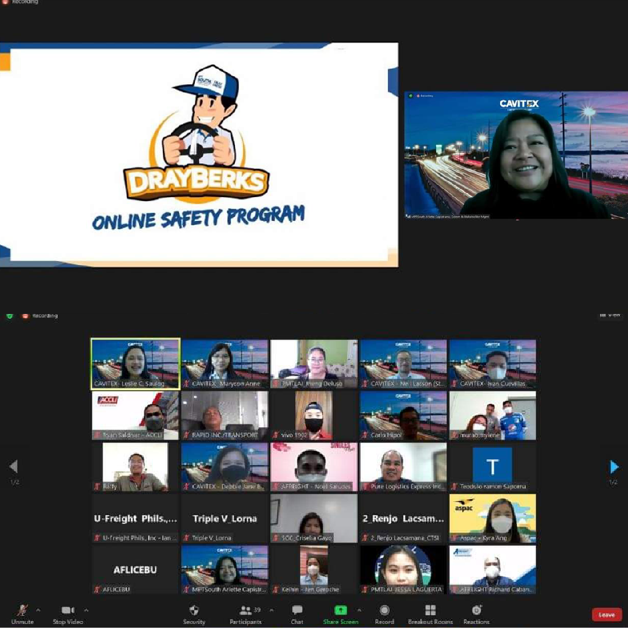Open the Chat bubble icon
Screen dimensions: 628x628
[297, 610]
